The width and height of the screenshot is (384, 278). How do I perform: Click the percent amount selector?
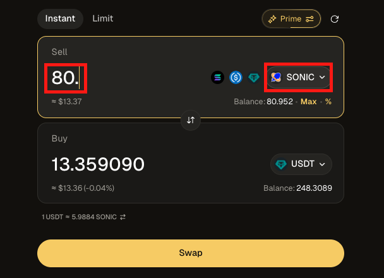point(328,101)
